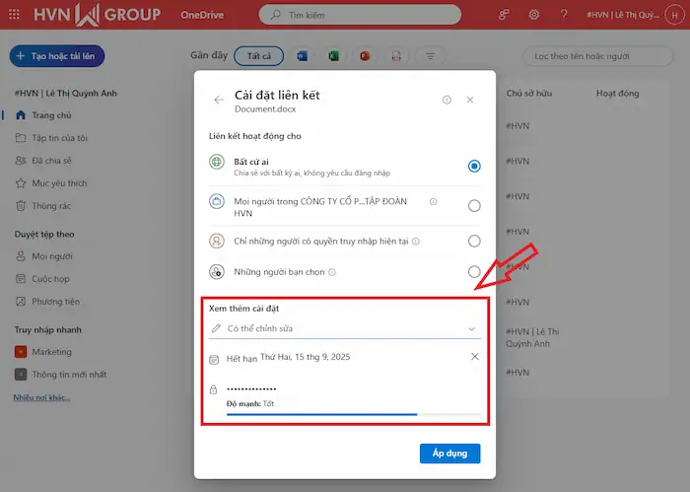
Task: Click the password lock icon
Action: click(x=214, y=389)
